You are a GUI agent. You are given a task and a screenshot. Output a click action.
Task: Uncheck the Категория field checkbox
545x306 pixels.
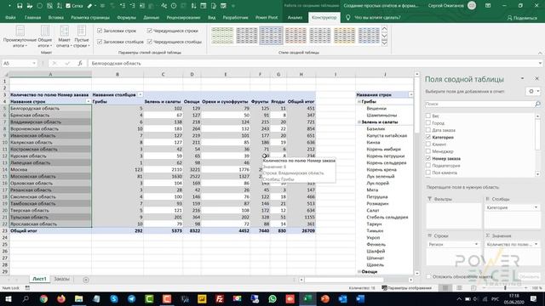coord(428,137)
